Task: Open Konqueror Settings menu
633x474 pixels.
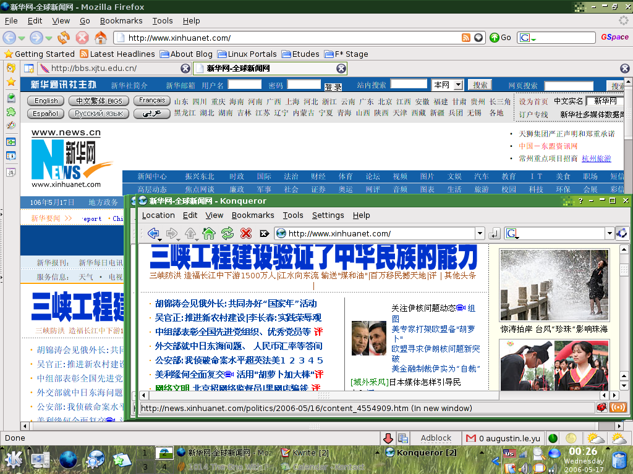Action: click(x=328, y=215)
